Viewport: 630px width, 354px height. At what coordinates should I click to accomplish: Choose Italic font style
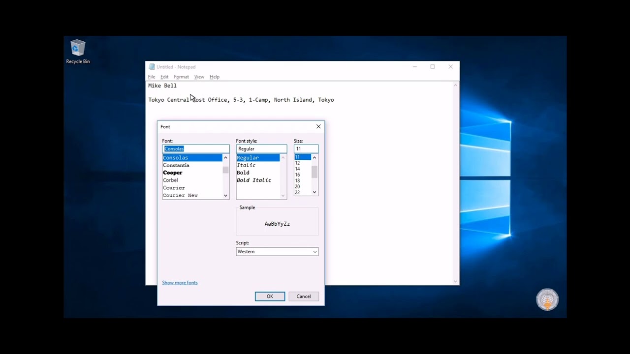coord(258,165)
